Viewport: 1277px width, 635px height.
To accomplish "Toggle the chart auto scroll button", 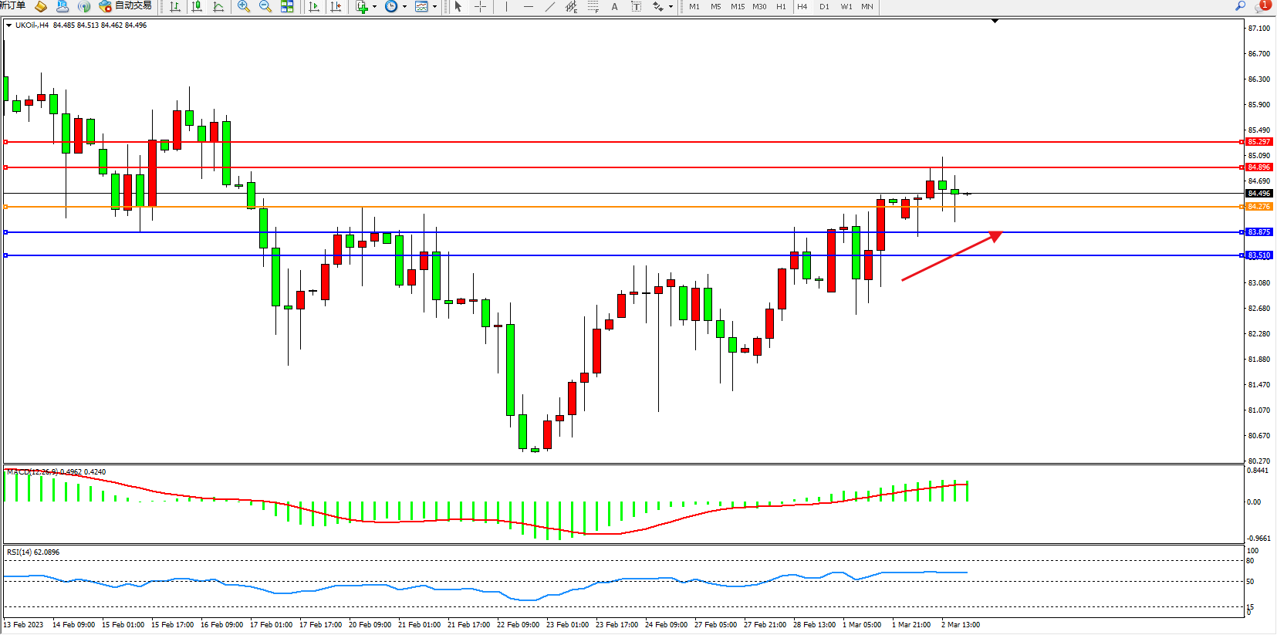I will click(314, 7).
